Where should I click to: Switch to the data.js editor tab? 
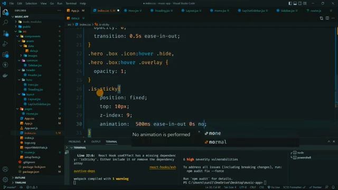tap(76, 18)
